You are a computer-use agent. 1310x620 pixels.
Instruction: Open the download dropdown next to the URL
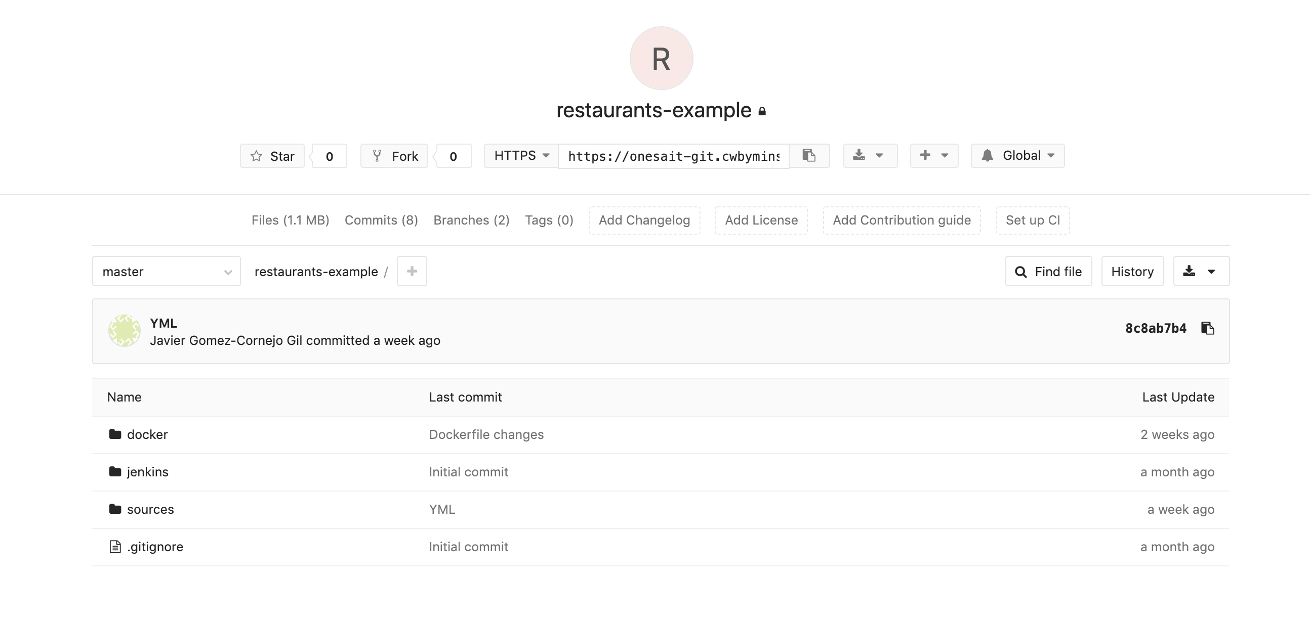pos(870,156)
